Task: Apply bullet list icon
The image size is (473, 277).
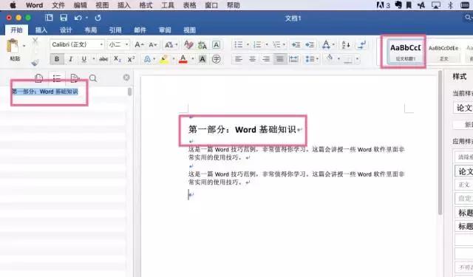Action: click(238, 45)
